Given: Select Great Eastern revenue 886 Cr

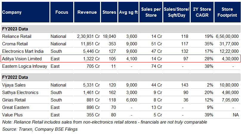Looking at the screenshot, I should click(x=93, y=107).
